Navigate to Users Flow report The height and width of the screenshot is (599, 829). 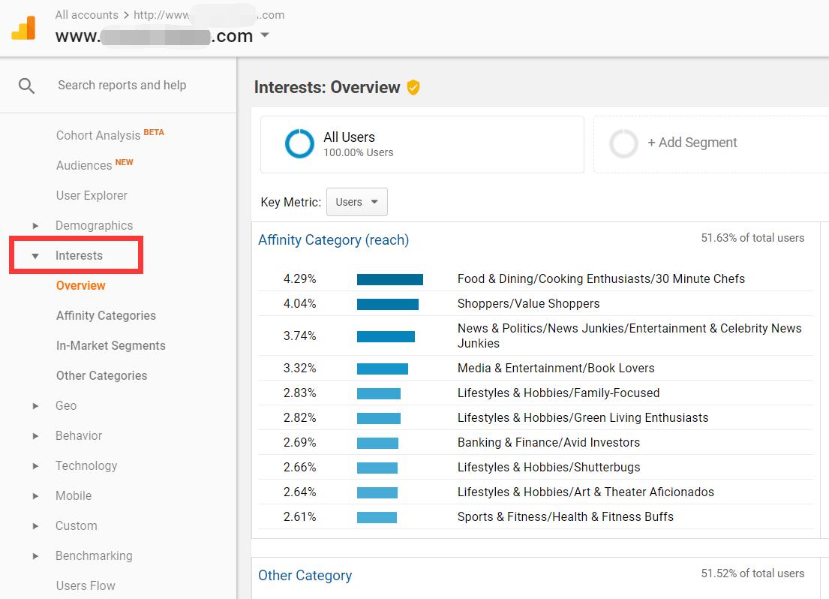[86, 585]
